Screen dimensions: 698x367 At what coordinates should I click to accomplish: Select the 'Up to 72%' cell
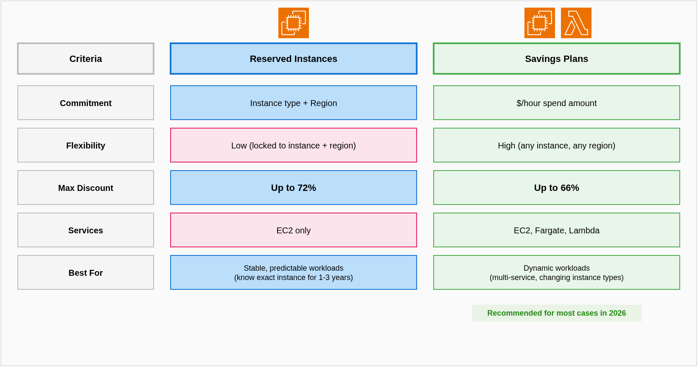click(294, 188)
